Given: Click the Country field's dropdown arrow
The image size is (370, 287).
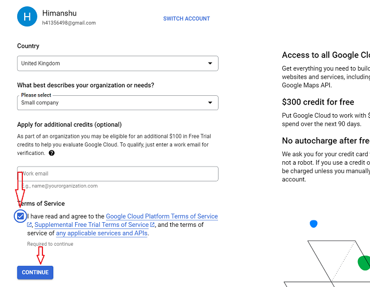Looking at the screenshot, I should (209, 63).
